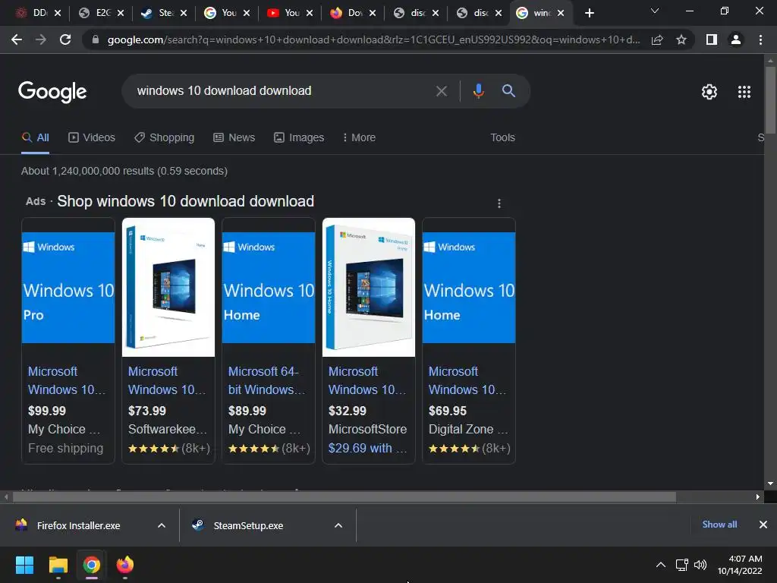
Task: Open Firefox from the taskbar
Action: pyautogui.click(x=125, y=565)
